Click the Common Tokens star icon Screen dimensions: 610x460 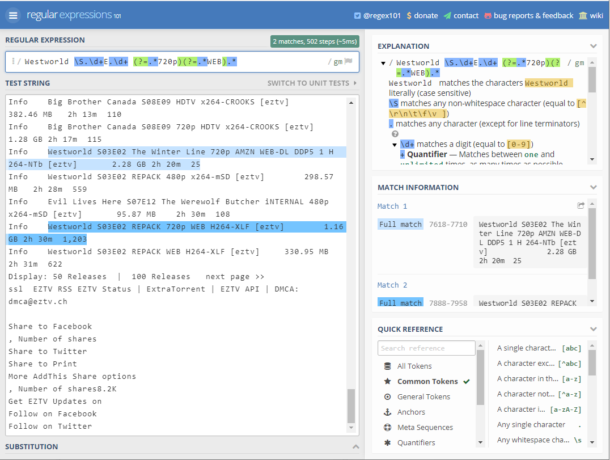click(387, 381)
